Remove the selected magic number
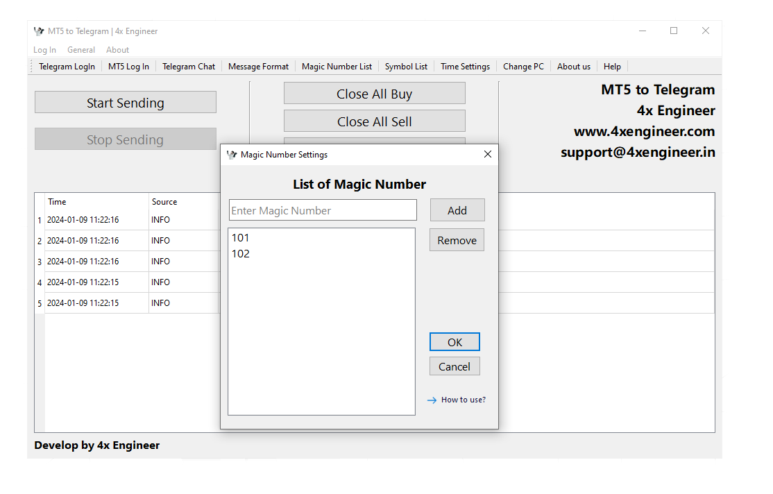This screenshot has width=773, height=494. (457, 240)
